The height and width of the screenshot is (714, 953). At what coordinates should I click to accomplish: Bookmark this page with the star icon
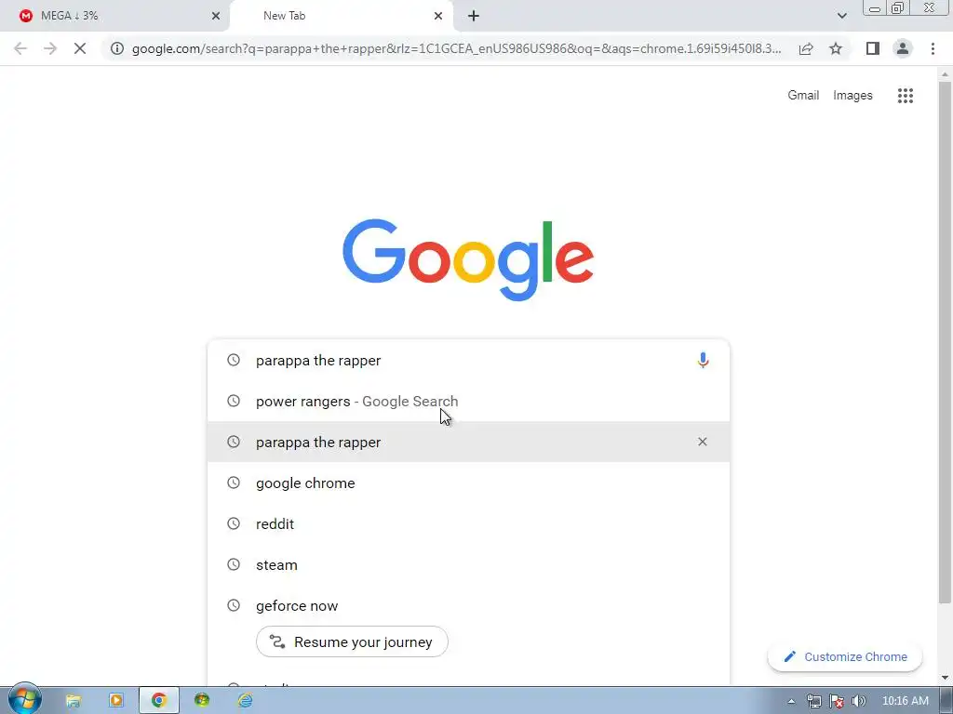[836, 48]
